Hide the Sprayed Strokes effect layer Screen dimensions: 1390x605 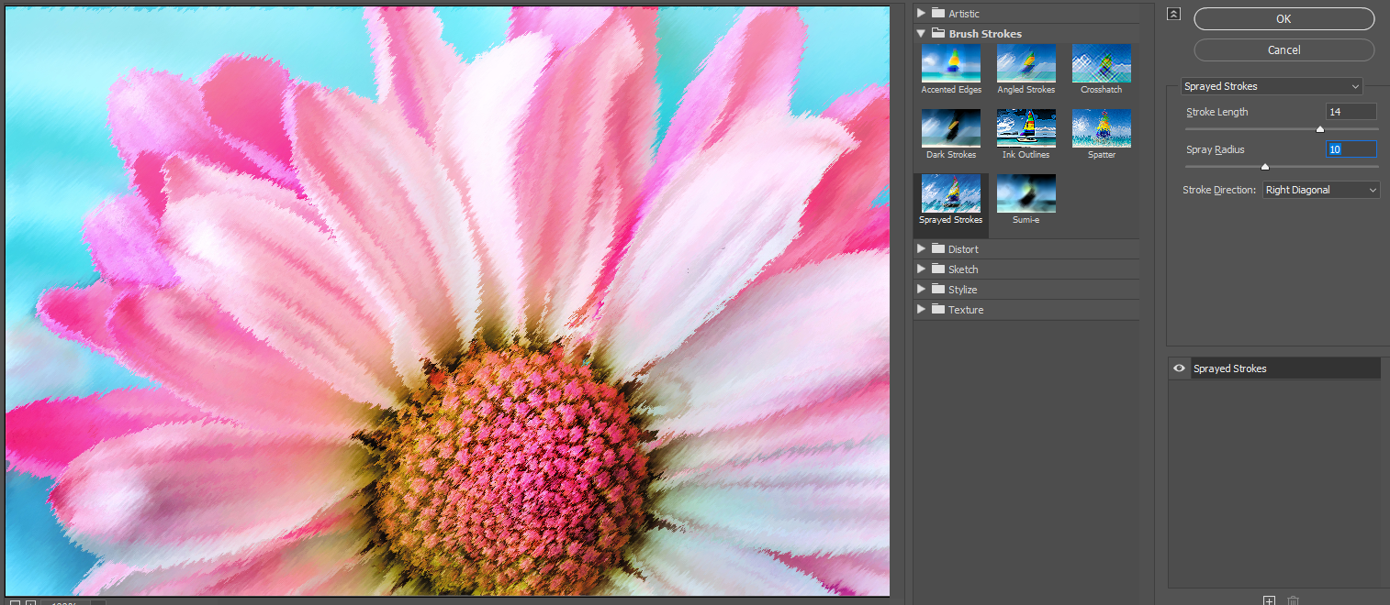[x=1179, y=368]
